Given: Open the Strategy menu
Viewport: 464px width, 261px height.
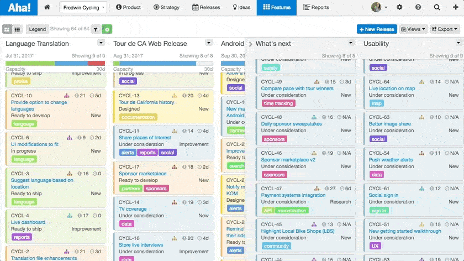Looking at the screenshot, I should [x=167, y=7].
